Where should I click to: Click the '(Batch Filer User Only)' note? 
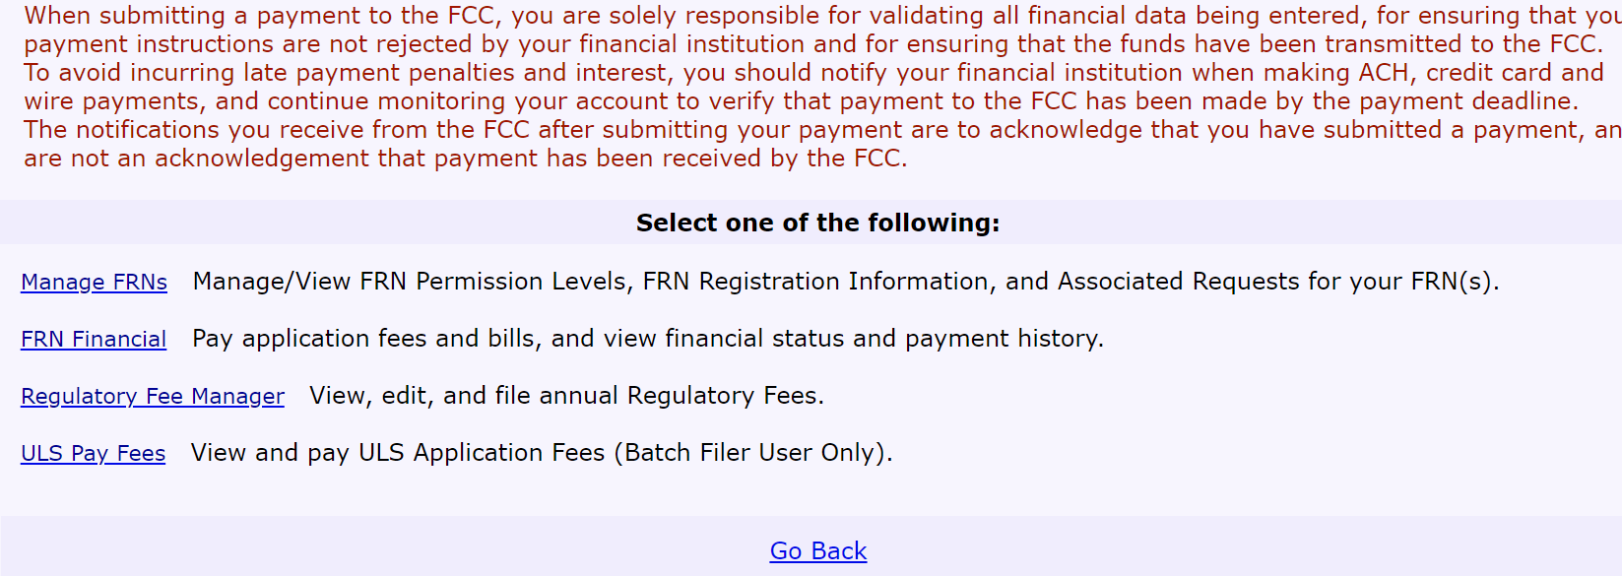click(758, 453)
